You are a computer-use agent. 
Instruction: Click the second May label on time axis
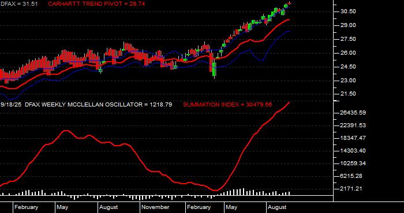[231, 207]
